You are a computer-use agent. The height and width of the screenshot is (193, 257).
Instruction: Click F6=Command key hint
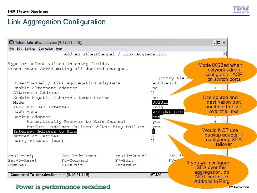[x=75, y=160]
